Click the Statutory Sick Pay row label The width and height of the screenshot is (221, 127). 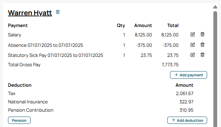tap(56, 55)
